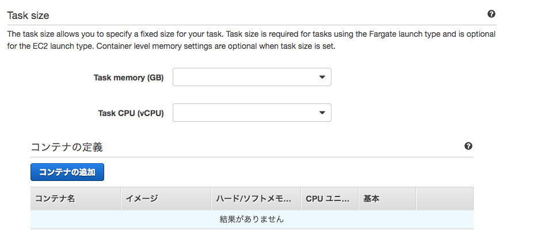Click the コンテナの追加 button
Screen dimensions: 549x239
pyautogui.click(x=67, y=172)
